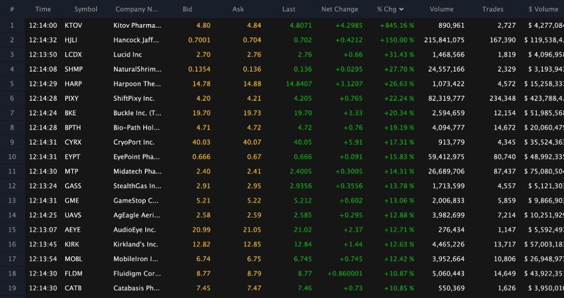Image resolution: width=564 pixels, height=298 pixels.
Task: Click bid value 19.70 for BKE
Action: (201, 113)
